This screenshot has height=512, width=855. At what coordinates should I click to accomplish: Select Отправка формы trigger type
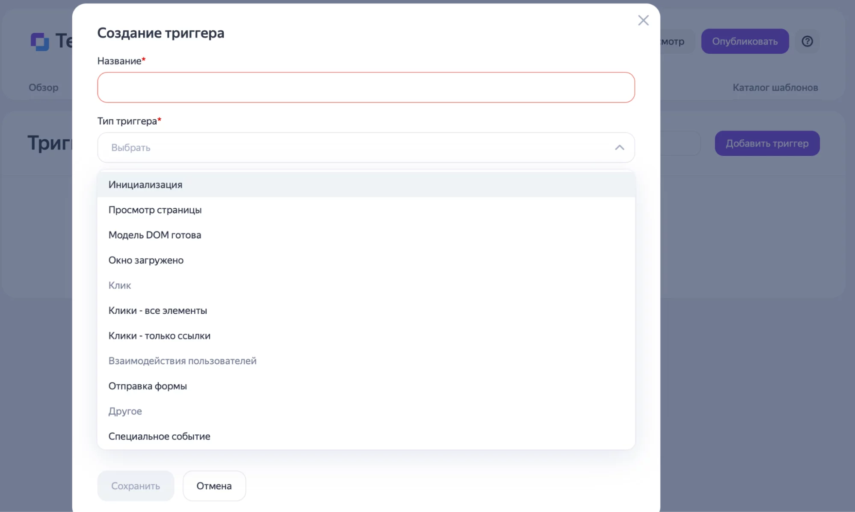pyautogui.click(x=148, y=386)
